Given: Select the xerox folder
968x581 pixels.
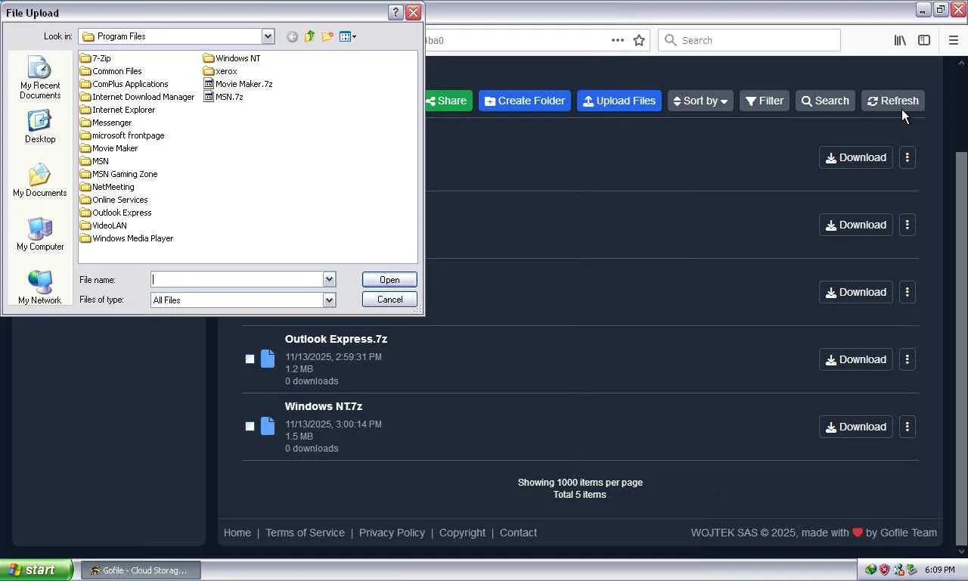Looking at the screenshot, I should [x=220, y=71].
